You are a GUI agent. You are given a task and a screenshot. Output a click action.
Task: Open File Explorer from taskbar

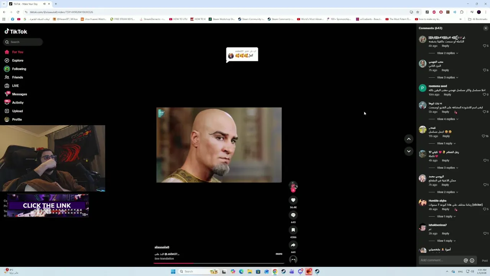point(250,271)
